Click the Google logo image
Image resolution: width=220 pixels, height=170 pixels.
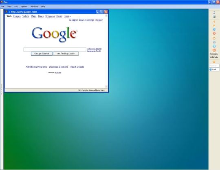pyautogui.click(x=55, y=34)
